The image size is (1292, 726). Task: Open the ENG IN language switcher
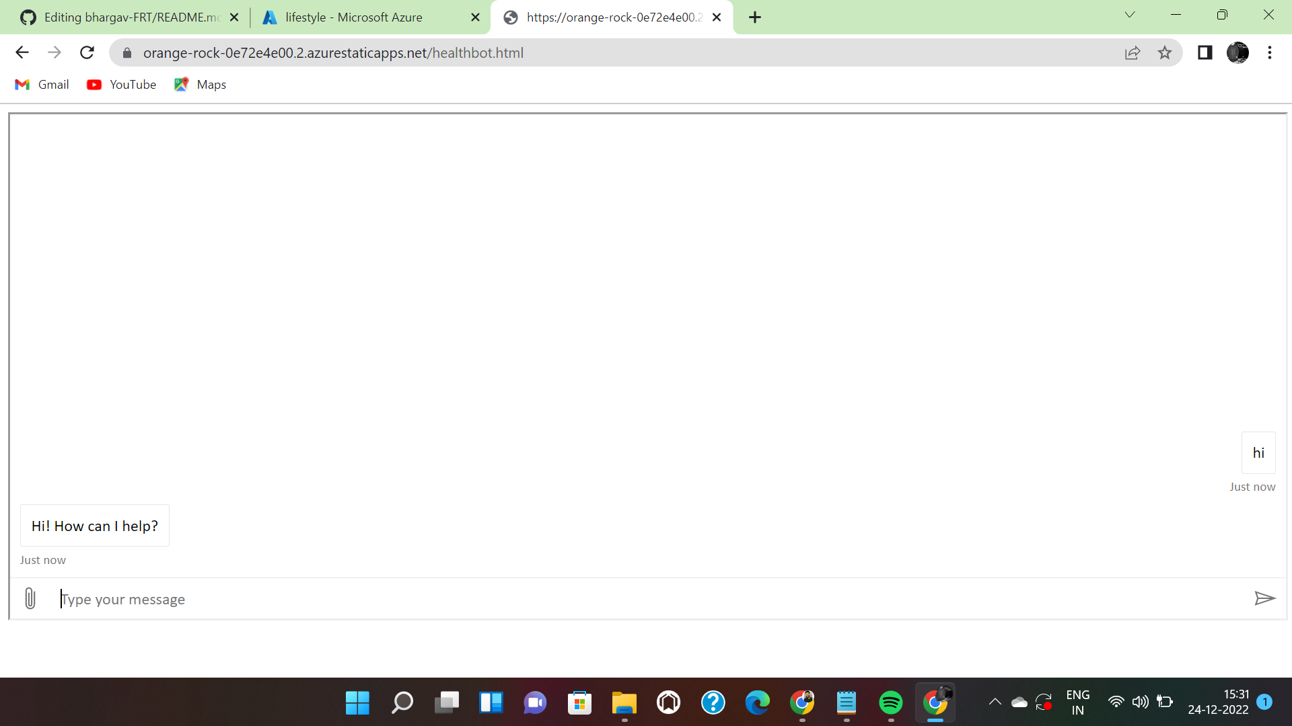click(x=1077, y=702)
